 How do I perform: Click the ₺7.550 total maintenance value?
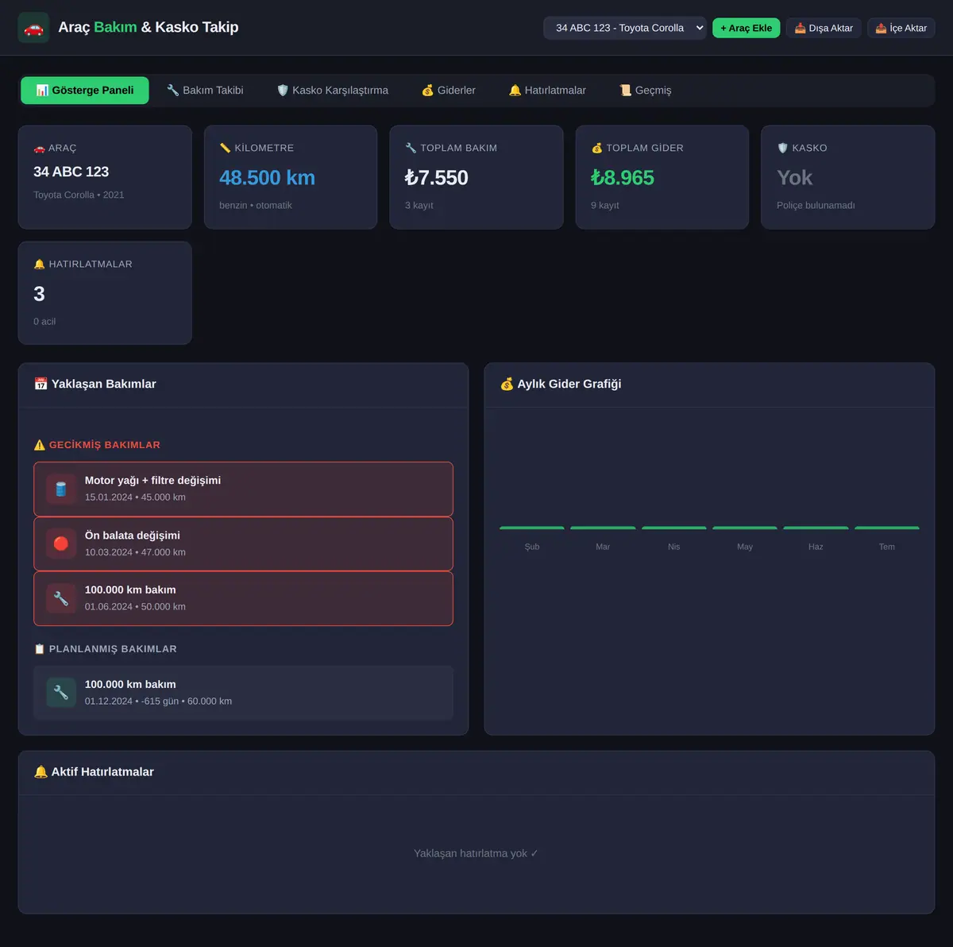(x=437, y=178)
